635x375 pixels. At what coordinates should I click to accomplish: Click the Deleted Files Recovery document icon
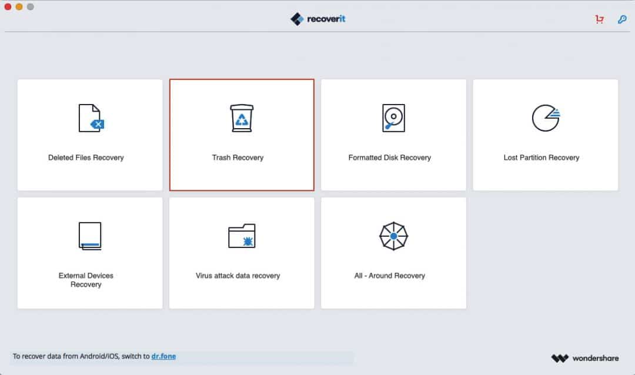(x=91, y=118)
